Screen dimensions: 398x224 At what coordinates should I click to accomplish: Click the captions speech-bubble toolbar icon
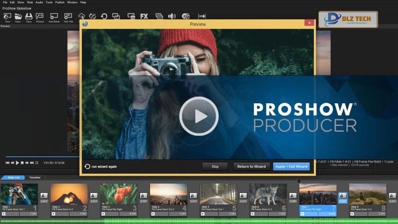pos(159,17)
